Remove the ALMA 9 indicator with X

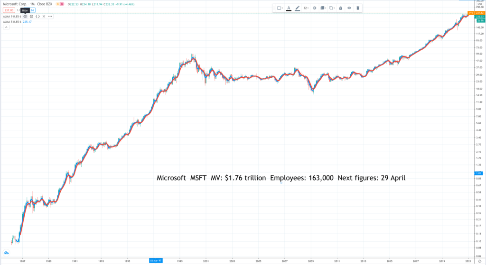pyautogui.click(x=44, y=17)
